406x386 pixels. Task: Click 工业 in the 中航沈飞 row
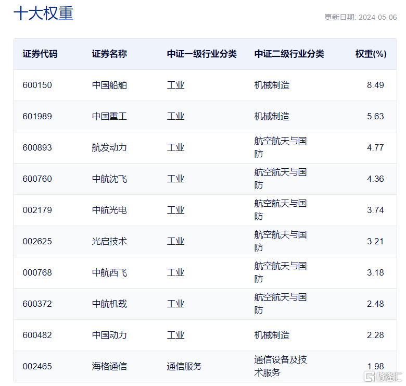pos(175,179)
